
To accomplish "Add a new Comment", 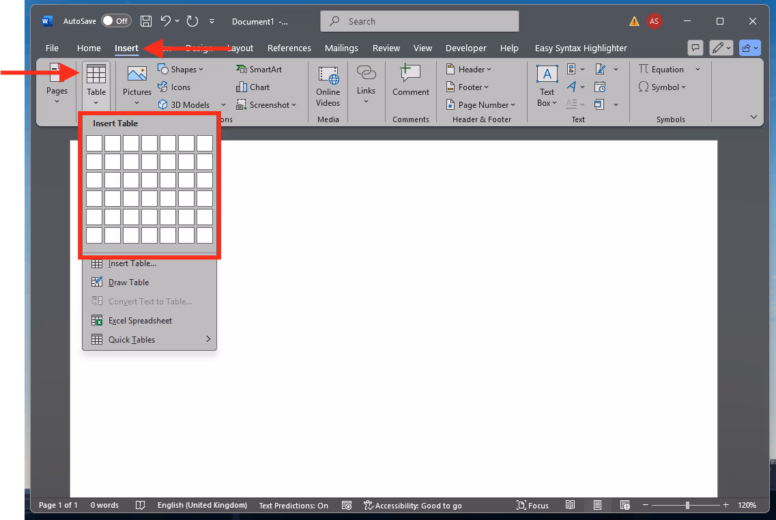I will [410, 81].
